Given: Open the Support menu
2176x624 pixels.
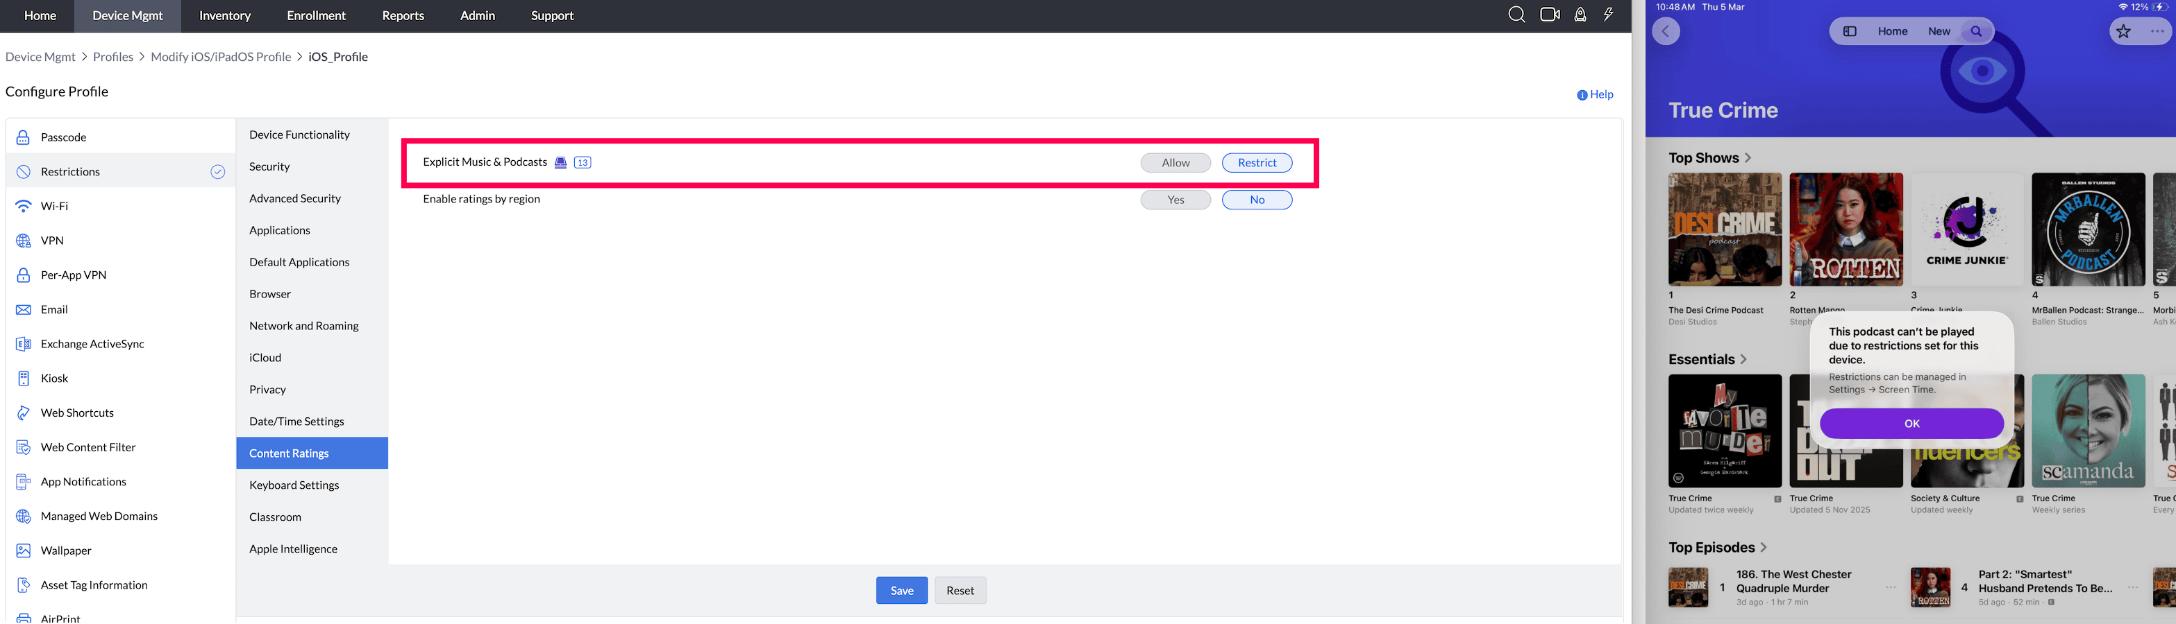Looking at the screenshot, I should pos(553,16).
